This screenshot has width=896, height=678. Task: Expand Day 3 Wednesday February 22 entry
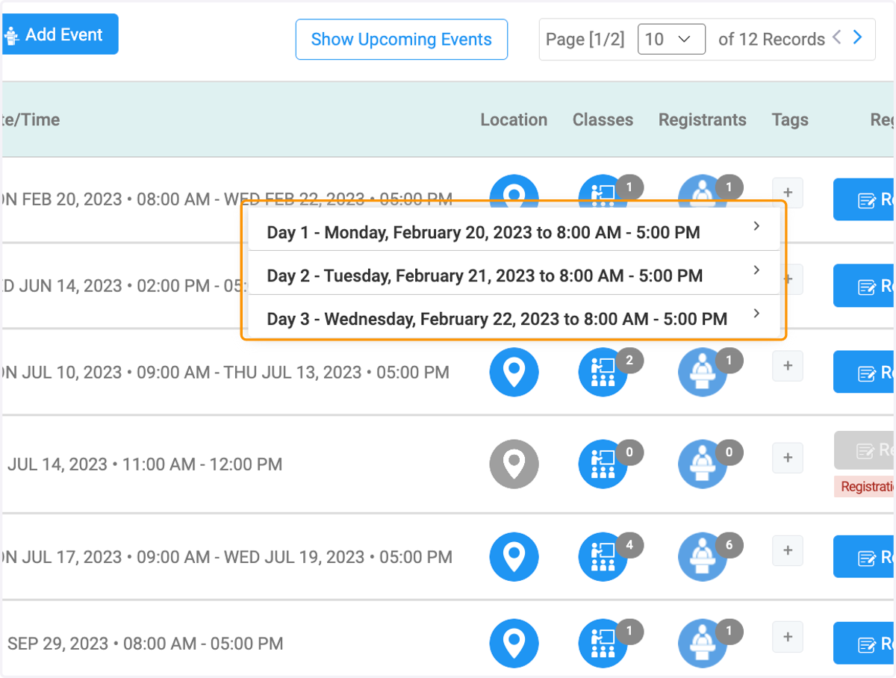pyautogui.click(x=514, y=317)
